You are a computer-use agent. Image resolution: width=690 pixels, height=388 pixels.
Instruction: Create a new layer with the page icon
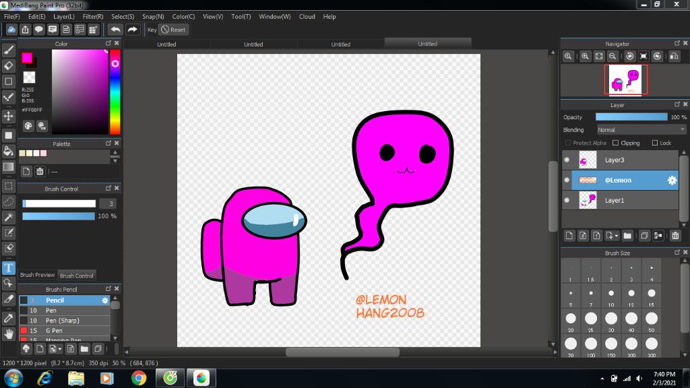click(x=569, y=236)
